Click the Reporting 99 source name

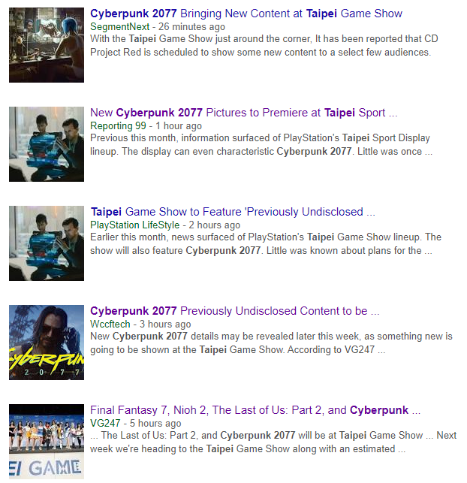click(x=118, y=126)
